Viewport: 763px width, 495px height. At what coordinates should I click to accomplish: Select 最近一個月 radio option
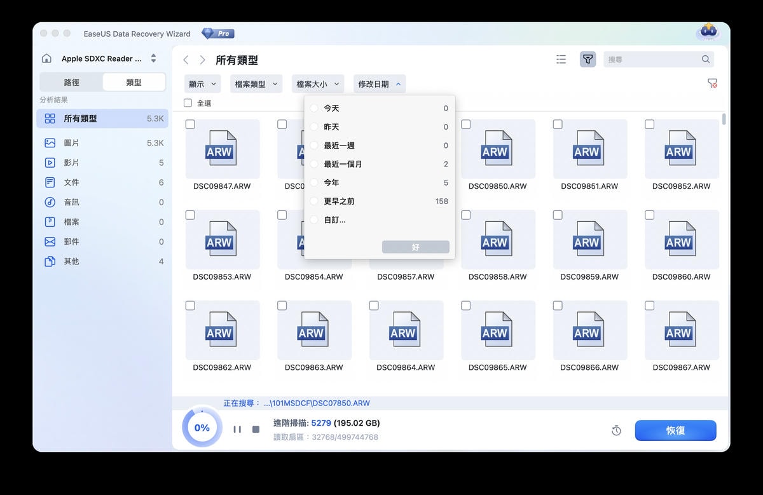coord(314,164)
